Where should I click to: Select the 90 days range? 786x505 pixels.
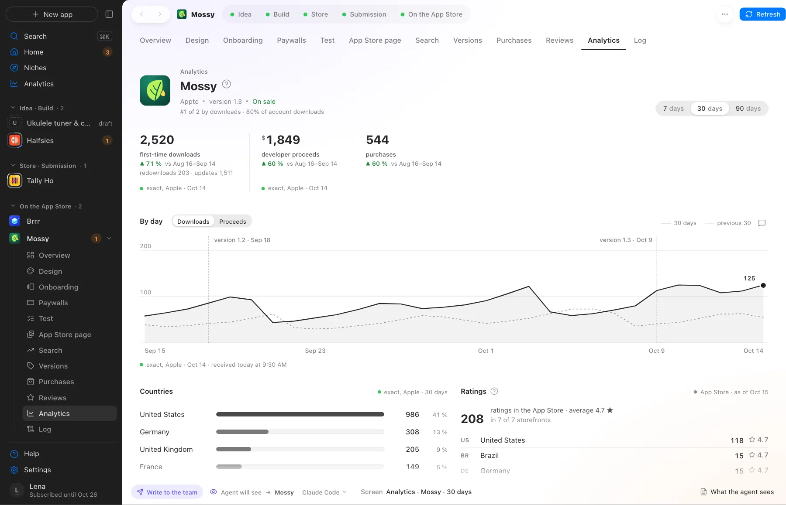pyautogui.click(x=748, y=109)
